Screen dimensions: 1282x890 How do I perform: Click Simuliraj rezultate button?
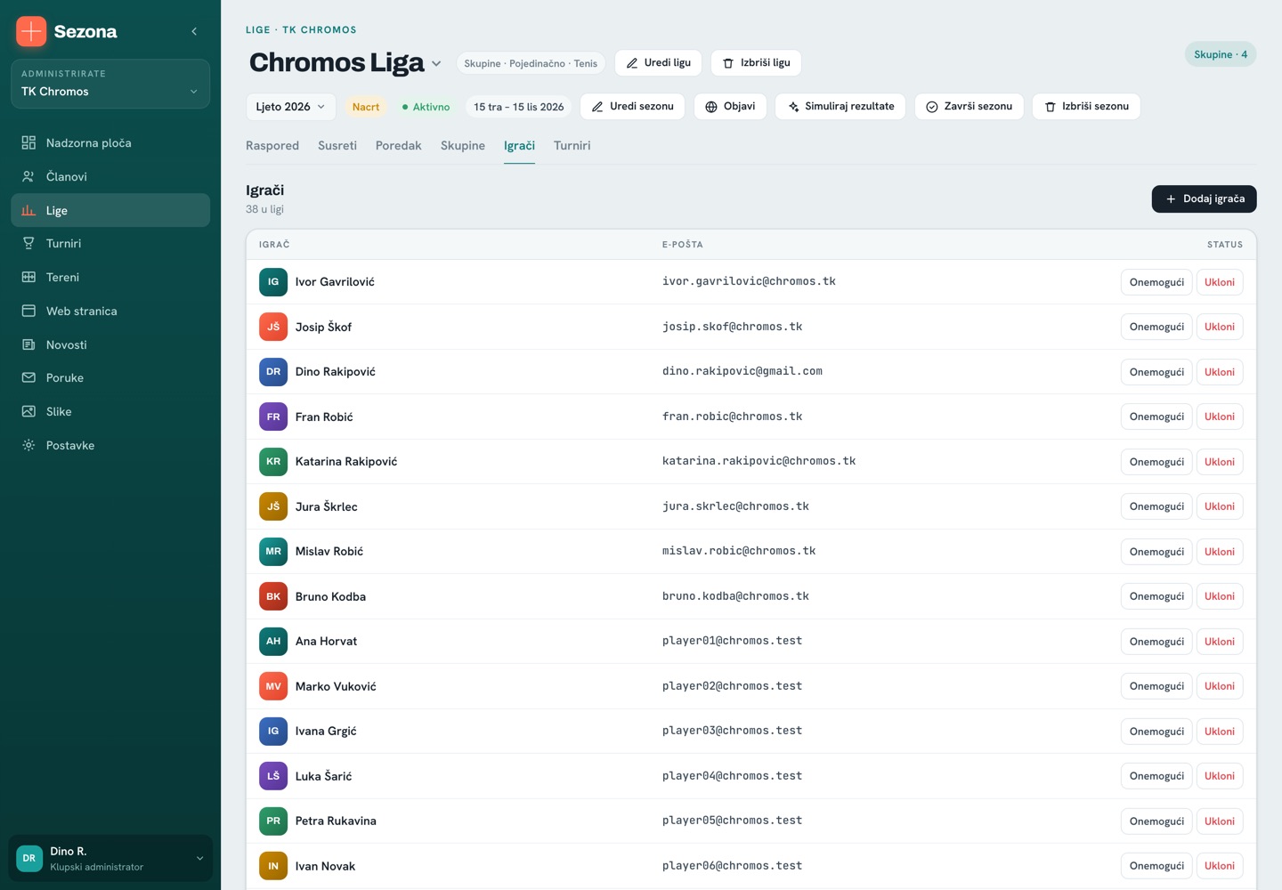(840, 107)
